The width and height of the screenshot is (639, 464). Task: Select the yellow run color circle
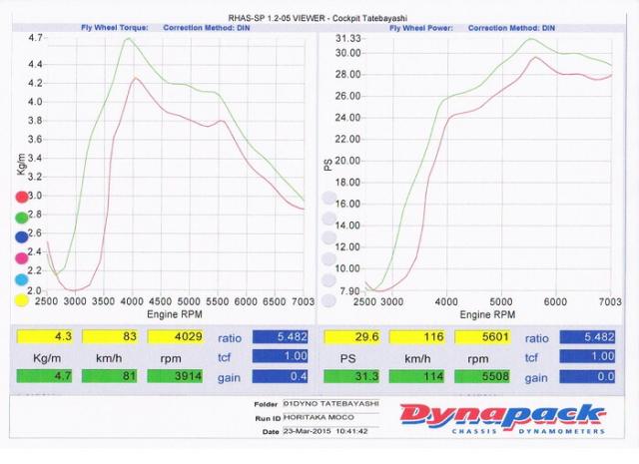point(22,299)
